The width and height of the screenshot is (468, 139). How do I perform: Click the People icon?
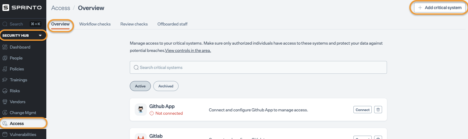[5, 58]
